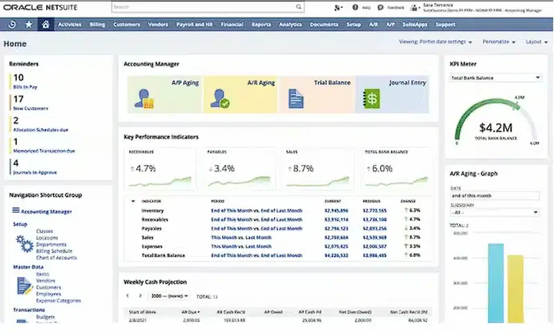Open the Weekly Cash Projection range dropdown
The height and width of the screenshot is (334, 554).
[x=169, y=296]
